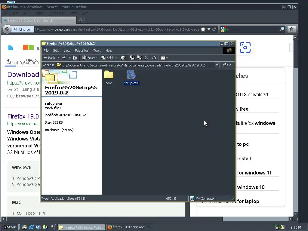Open Google search engine selector dropdown
This screenshot has width=308, height=231.
click(x=224, y=29)
